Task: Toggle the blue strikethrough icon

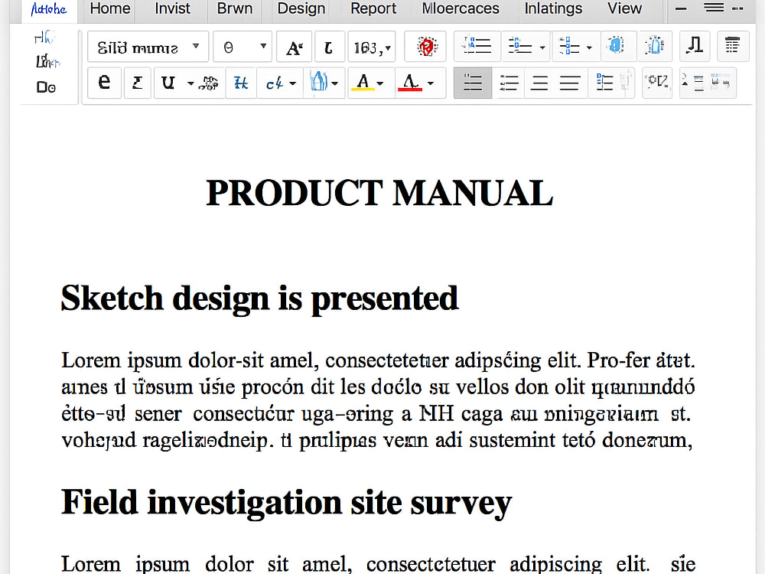Action: coord(240,83)
